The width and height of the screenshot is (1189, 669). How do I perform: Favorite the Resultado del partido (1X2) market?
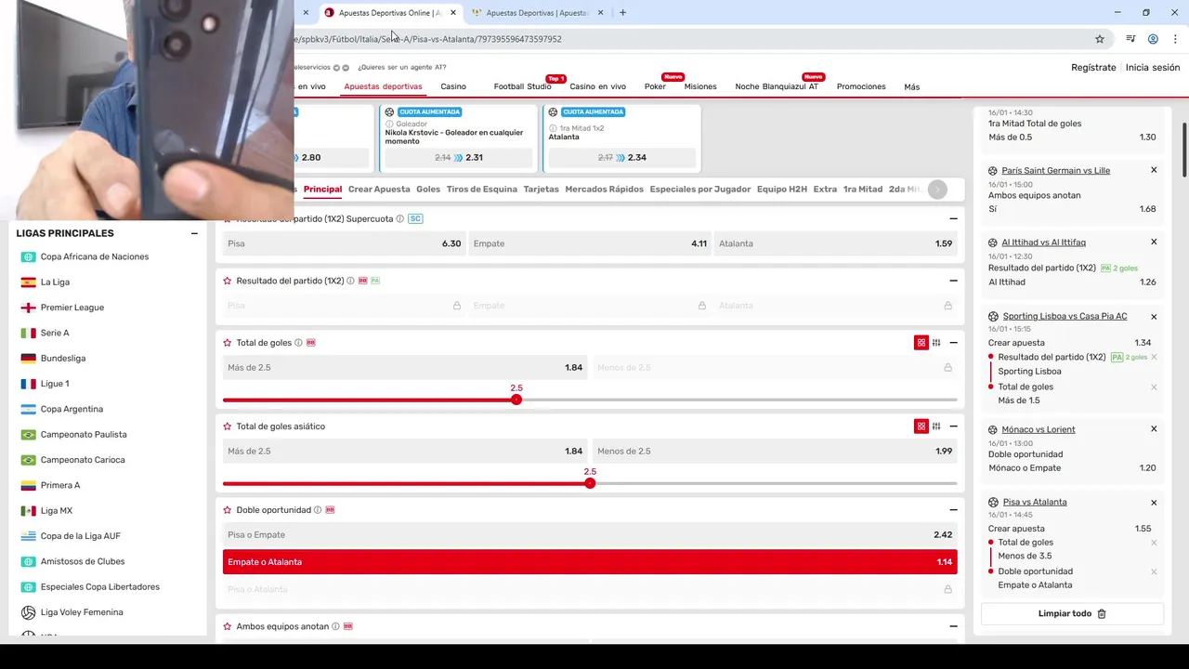tap(227, 281)
